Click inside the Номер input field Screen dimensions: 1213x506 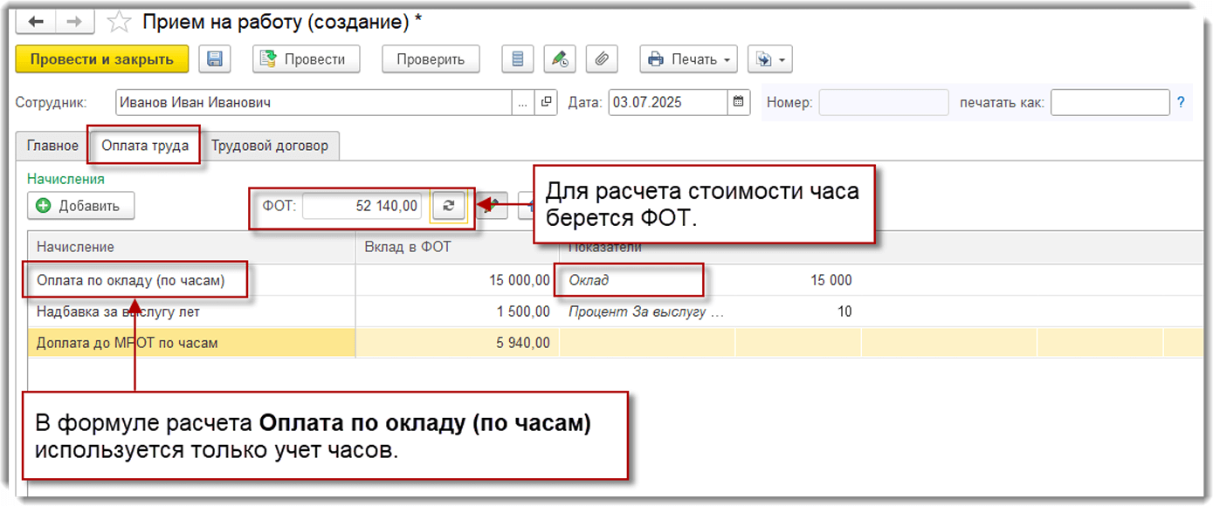coord(882,102)
